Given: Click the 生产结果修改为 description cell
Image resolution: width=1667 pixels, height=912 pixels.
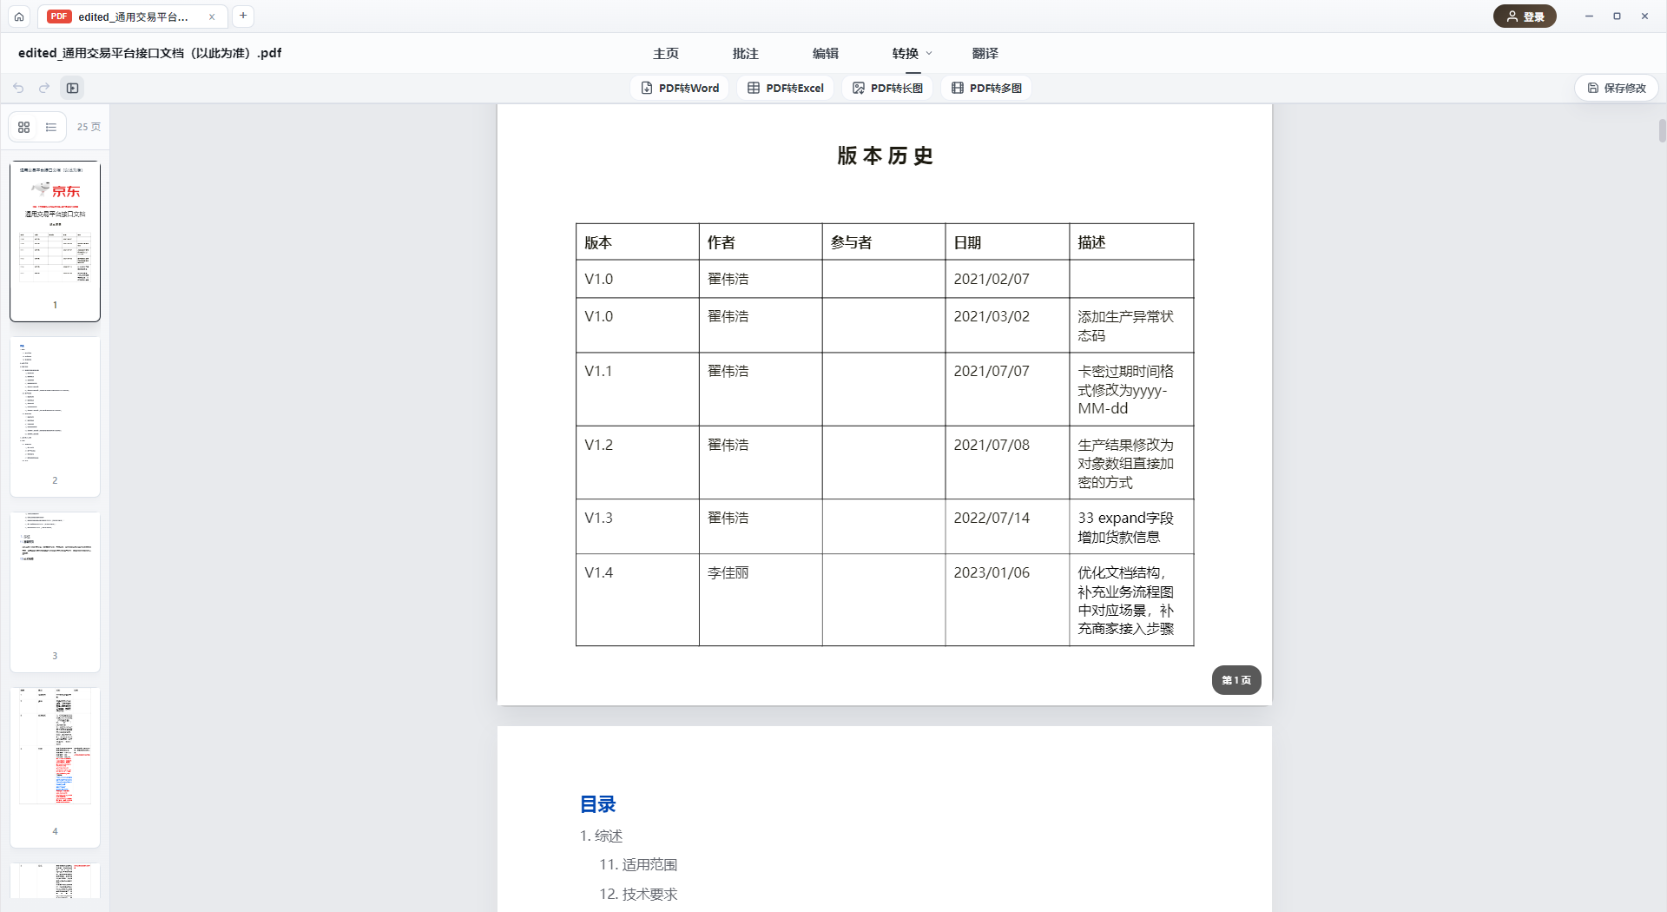Looking at the screenshot, I should tap(1131, 462).
